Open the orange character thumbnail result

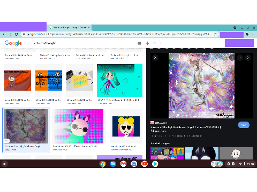pos(18,81)
